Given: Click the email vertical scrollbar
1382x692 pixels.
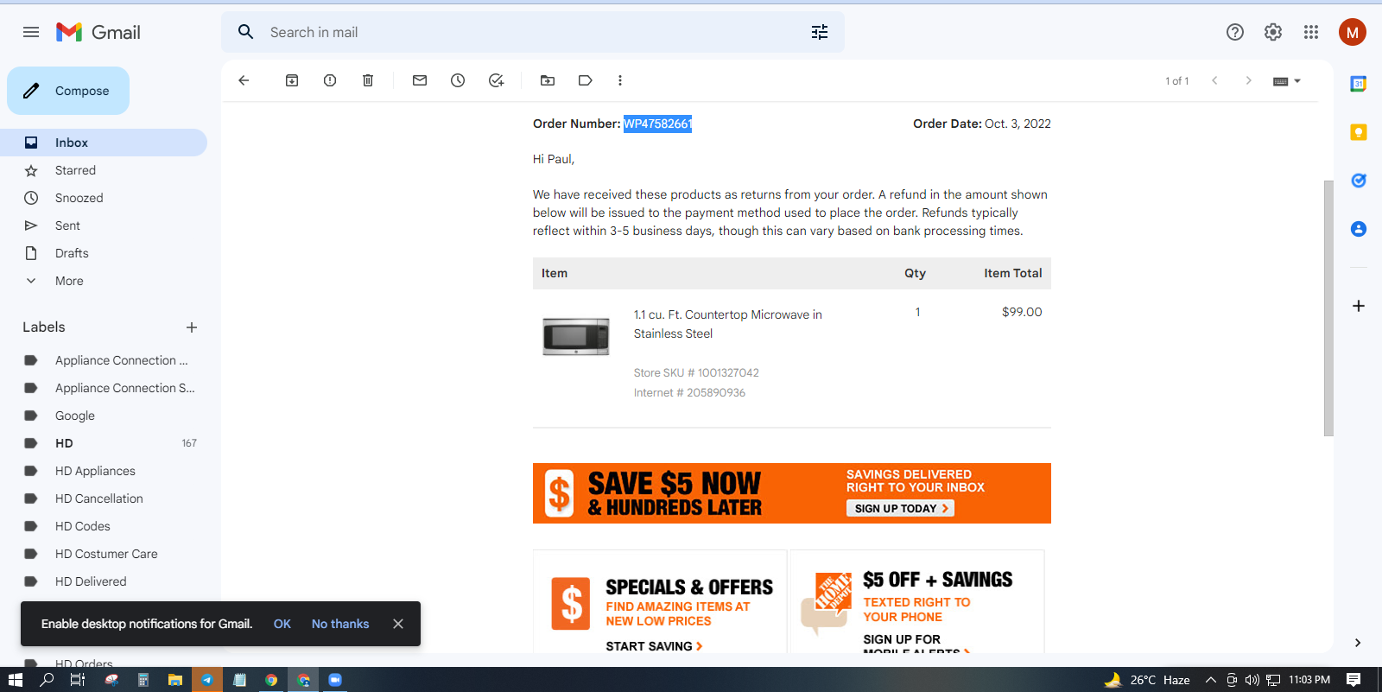Looking at the screenshot, I should 1328,308.
